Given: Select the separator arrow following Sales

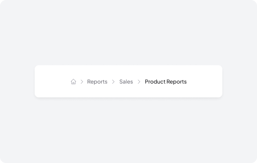Looking at the screenshot, I should [x=139, y=81].
